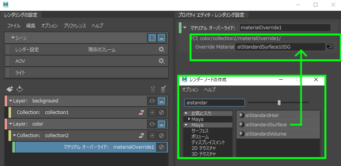Toggle visibility of background layer
341x166 pixels.
(x=152, y=101)
